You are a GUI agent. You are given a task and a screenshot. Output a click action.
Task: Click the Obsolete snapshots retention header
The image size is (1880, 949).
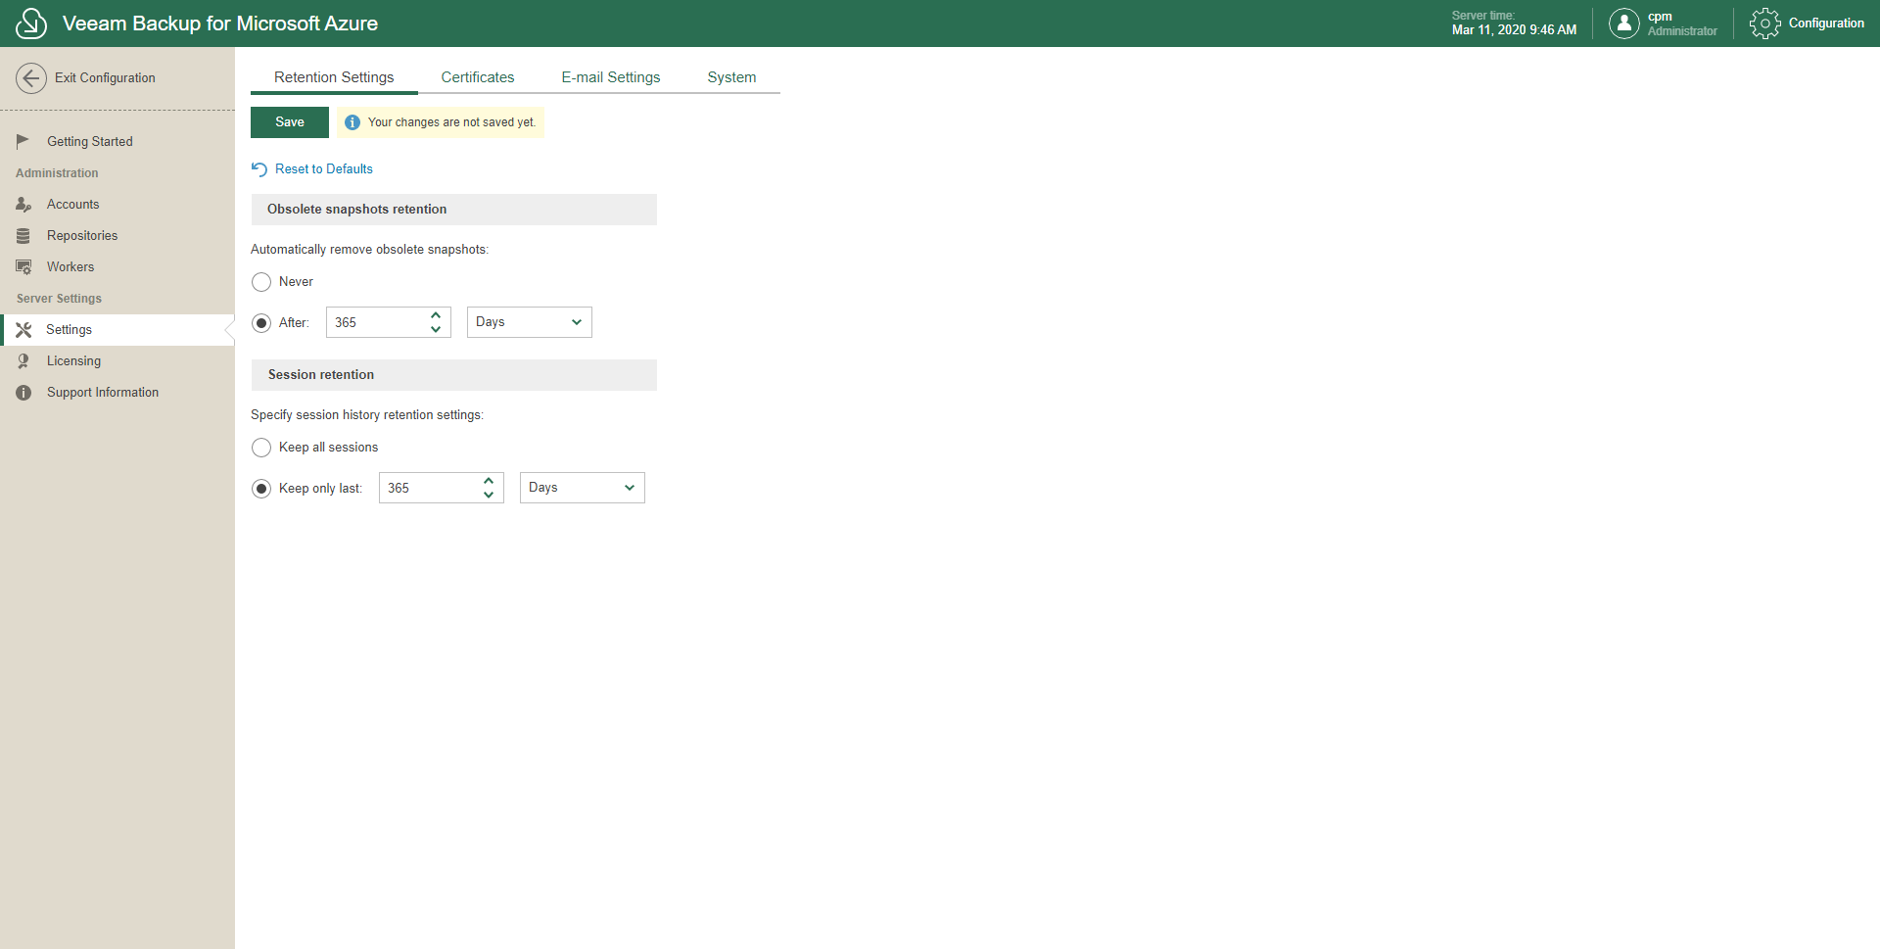454,210
